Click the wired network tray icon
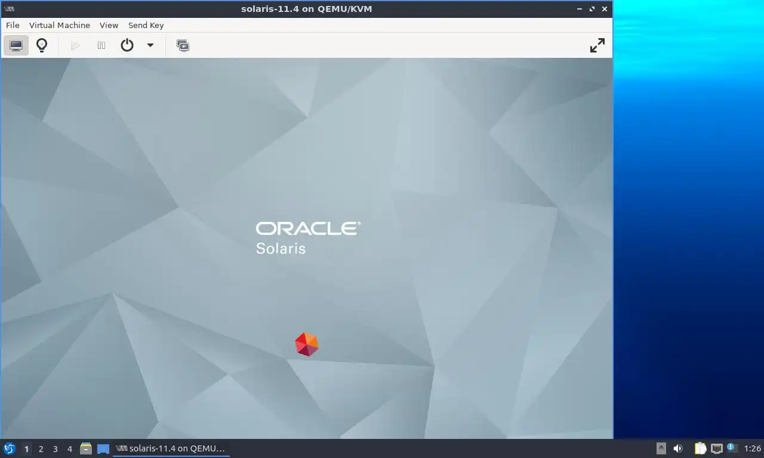The height and width of the screenshot is (458, 764). (717, 448)
